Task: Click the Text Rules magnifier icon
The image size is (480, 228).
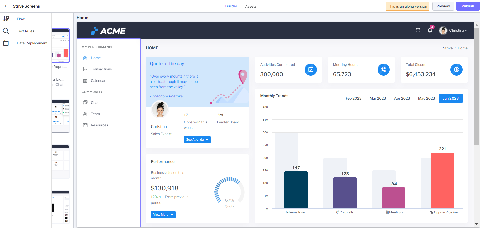Action: pos(6,31)
